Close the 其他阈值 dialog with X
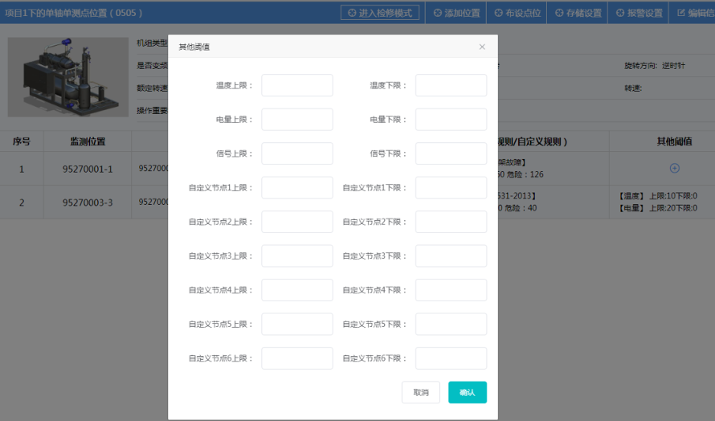Screen dimensions: 715x421 click(x=482, y=47)
